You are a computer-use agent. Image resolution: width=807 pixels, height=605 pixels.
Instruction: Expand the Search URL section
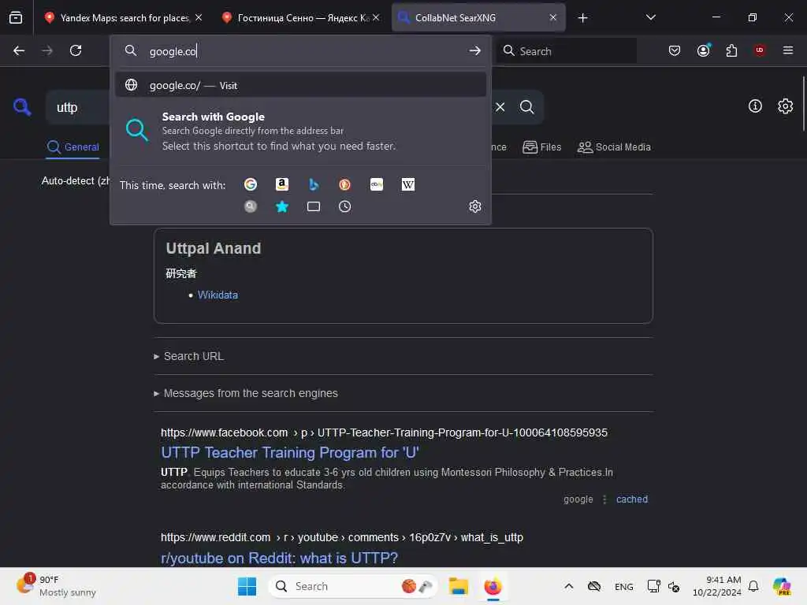click(x=189, y=356)
